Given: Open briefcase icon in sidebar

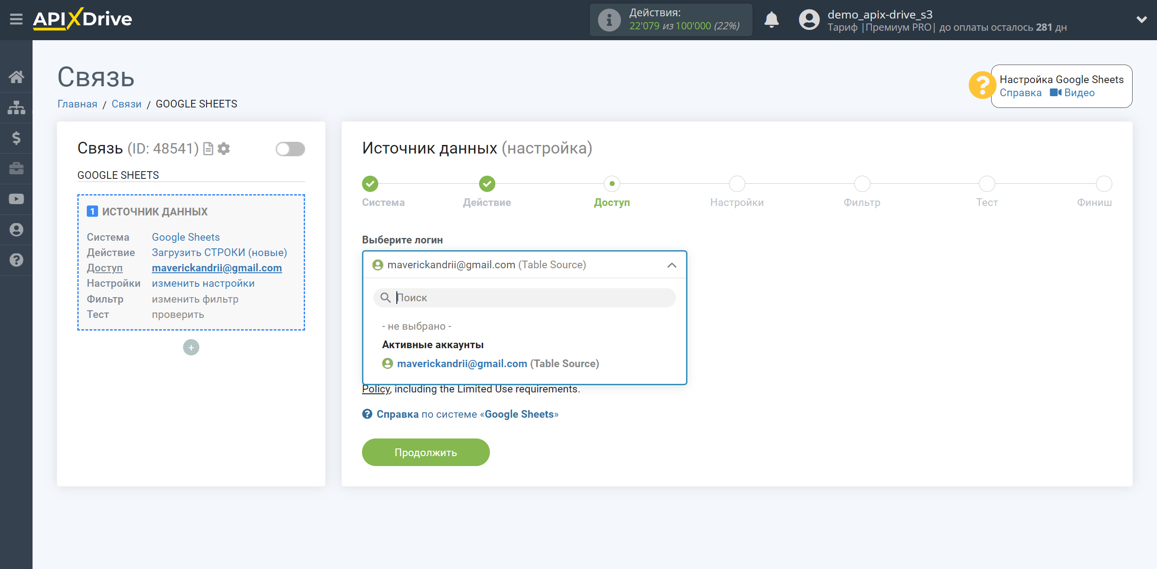Looking at the screenshot, I should 16,168.
